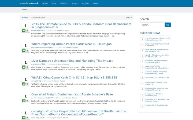Screen dimensions: 193x120
Task: Open sidebar link 'KOXS Blog: Your Ultimate Guide'
Action: [x=157, y=77]
